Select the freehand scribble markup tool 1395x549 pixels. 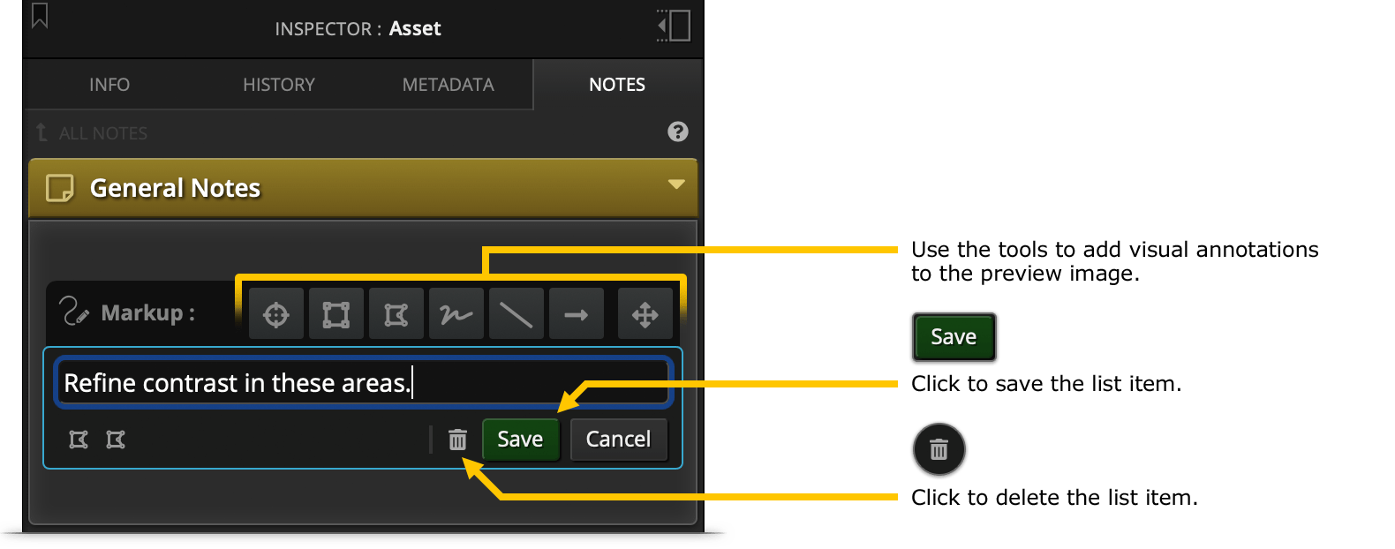(x=456, y=314)
